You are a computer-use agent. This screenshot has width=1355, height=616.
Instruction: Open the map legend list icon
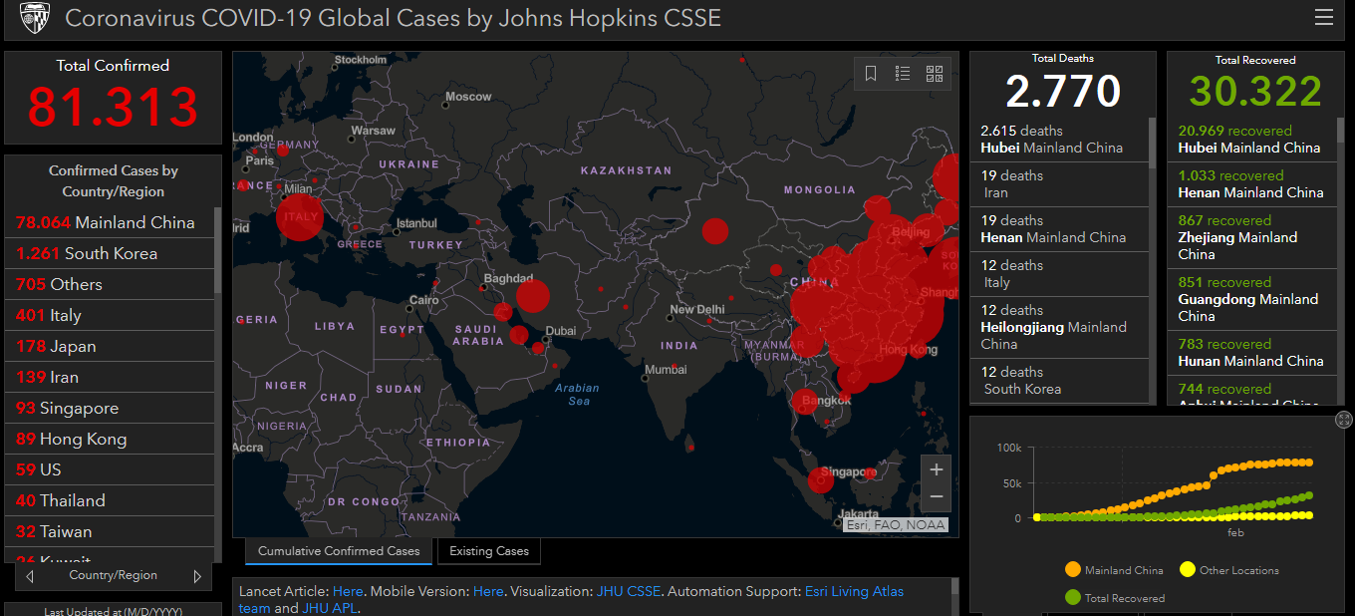click(903, 74)
